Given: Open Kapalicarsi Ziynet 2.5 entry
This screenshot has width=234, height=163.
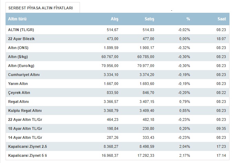Looking at the screenshot, I should (27, 146).
